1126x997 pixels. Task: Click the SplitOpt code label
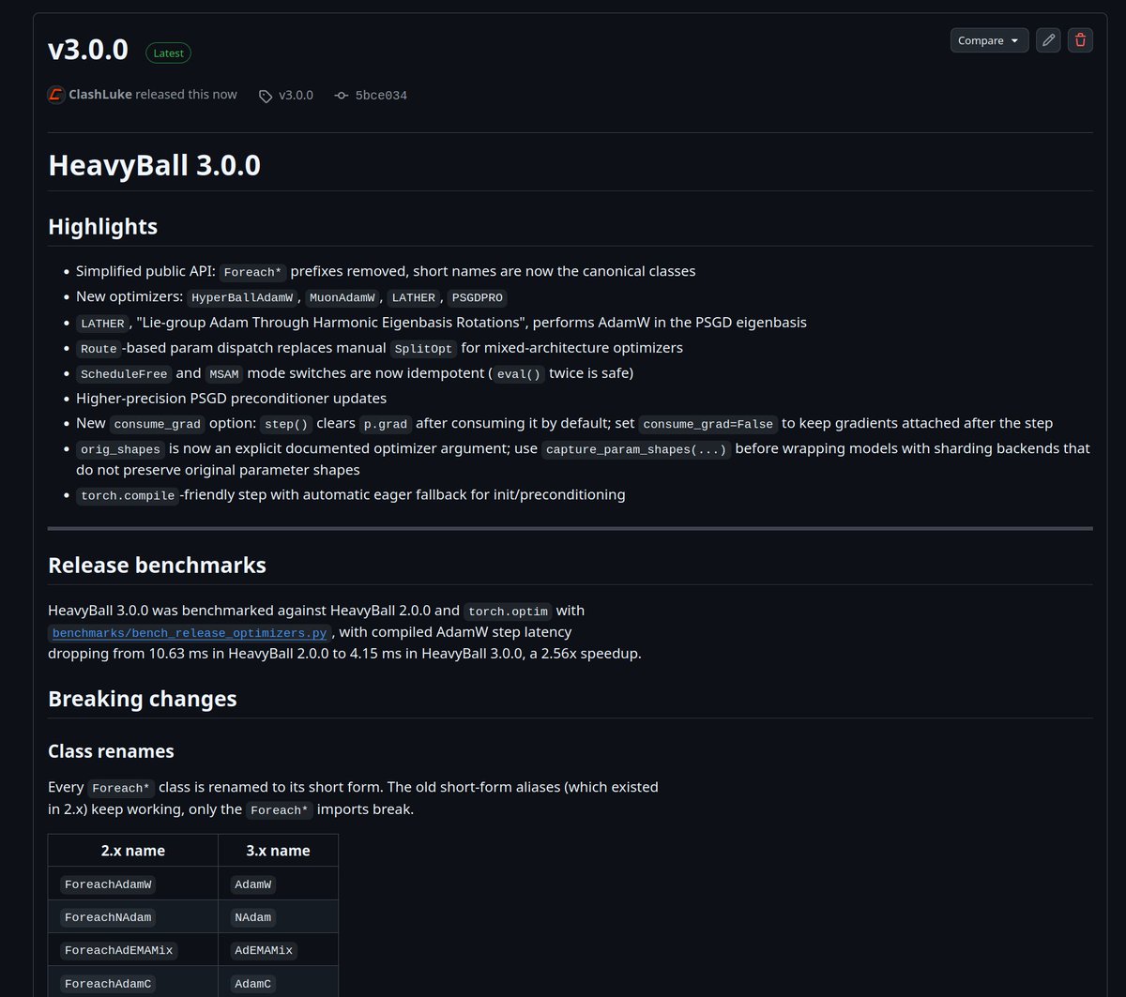tap(424, 348)
